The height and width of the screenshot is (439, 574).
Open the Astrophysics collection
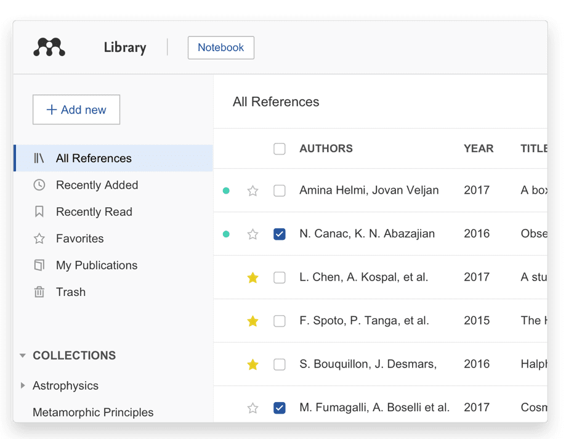coord(65,385)
